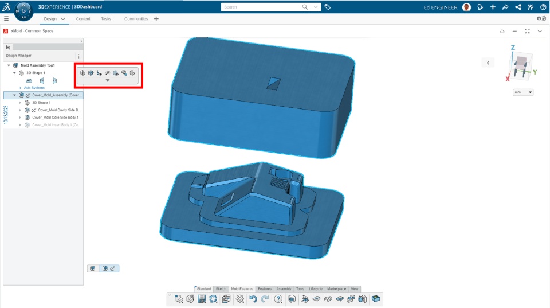Maximize the xMold widget to full screen
Viewport: 550px width, 308px height.
click(527, 31)
